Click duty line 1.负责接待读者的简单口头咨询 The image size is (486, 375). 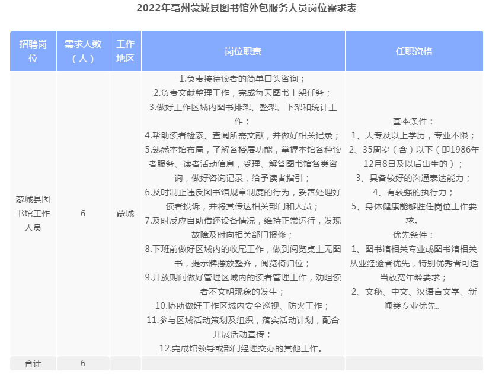[x=243, y=79]
